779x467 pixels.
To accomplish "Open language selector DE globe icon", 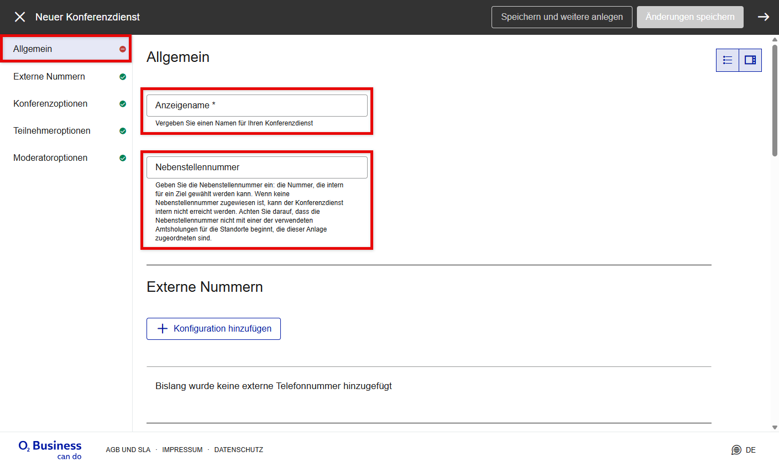I will click(x=736, y=450).
